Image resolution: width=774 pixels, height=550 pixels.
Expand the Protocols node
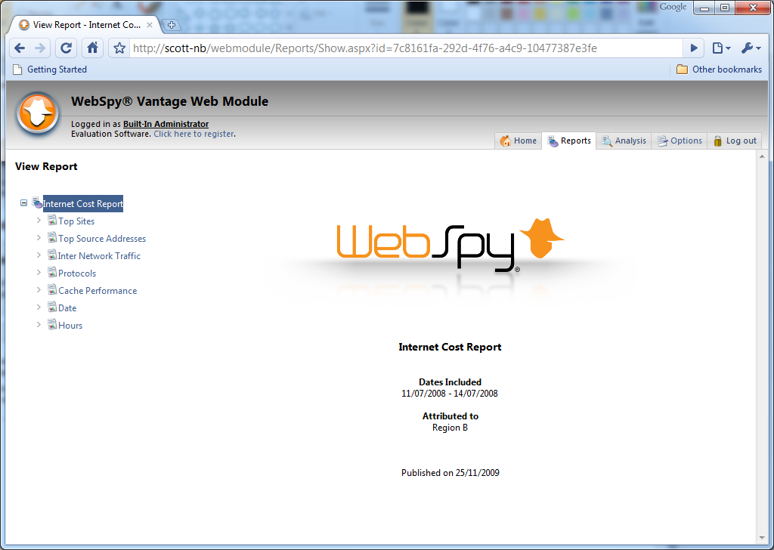(x=39, y=272)
